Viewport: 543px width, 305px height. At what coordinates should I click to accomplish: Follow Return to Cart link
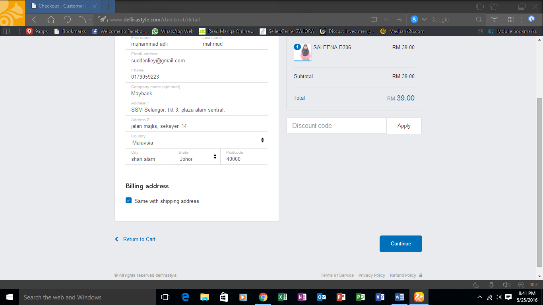click(x=135, y=239)
